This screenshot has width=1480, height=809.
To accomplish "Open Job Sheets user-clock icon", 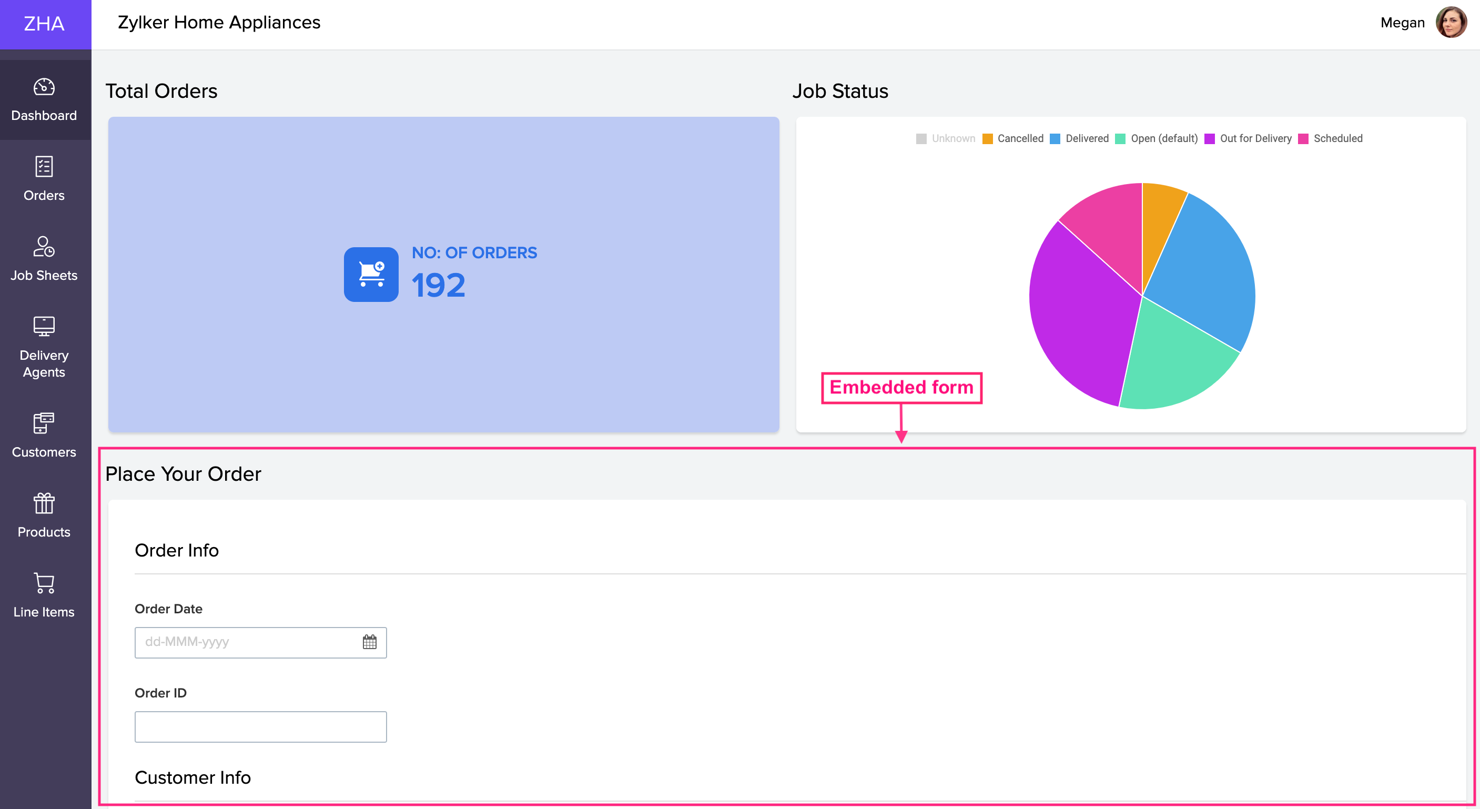I will point(44,247).
